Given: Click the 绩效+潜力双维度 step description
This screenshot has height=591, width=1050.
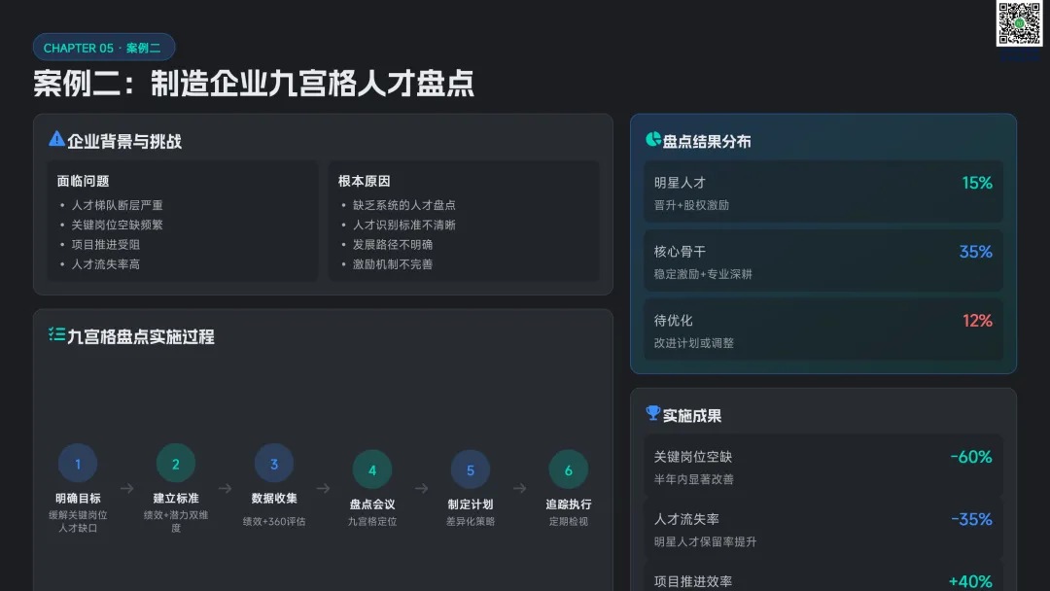Looking at the screenshot, I should pyautogui.click(x=175, y=521).
